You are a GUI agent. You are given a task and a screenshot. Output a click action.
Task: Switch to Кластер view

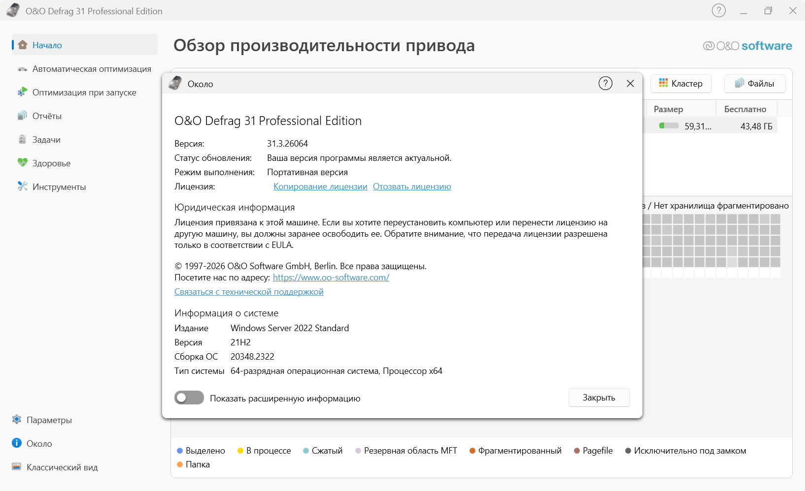click(x=681, y=83)
